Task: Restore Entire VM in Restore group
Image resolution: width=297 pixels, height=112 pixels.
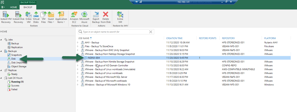Action: 29,17
